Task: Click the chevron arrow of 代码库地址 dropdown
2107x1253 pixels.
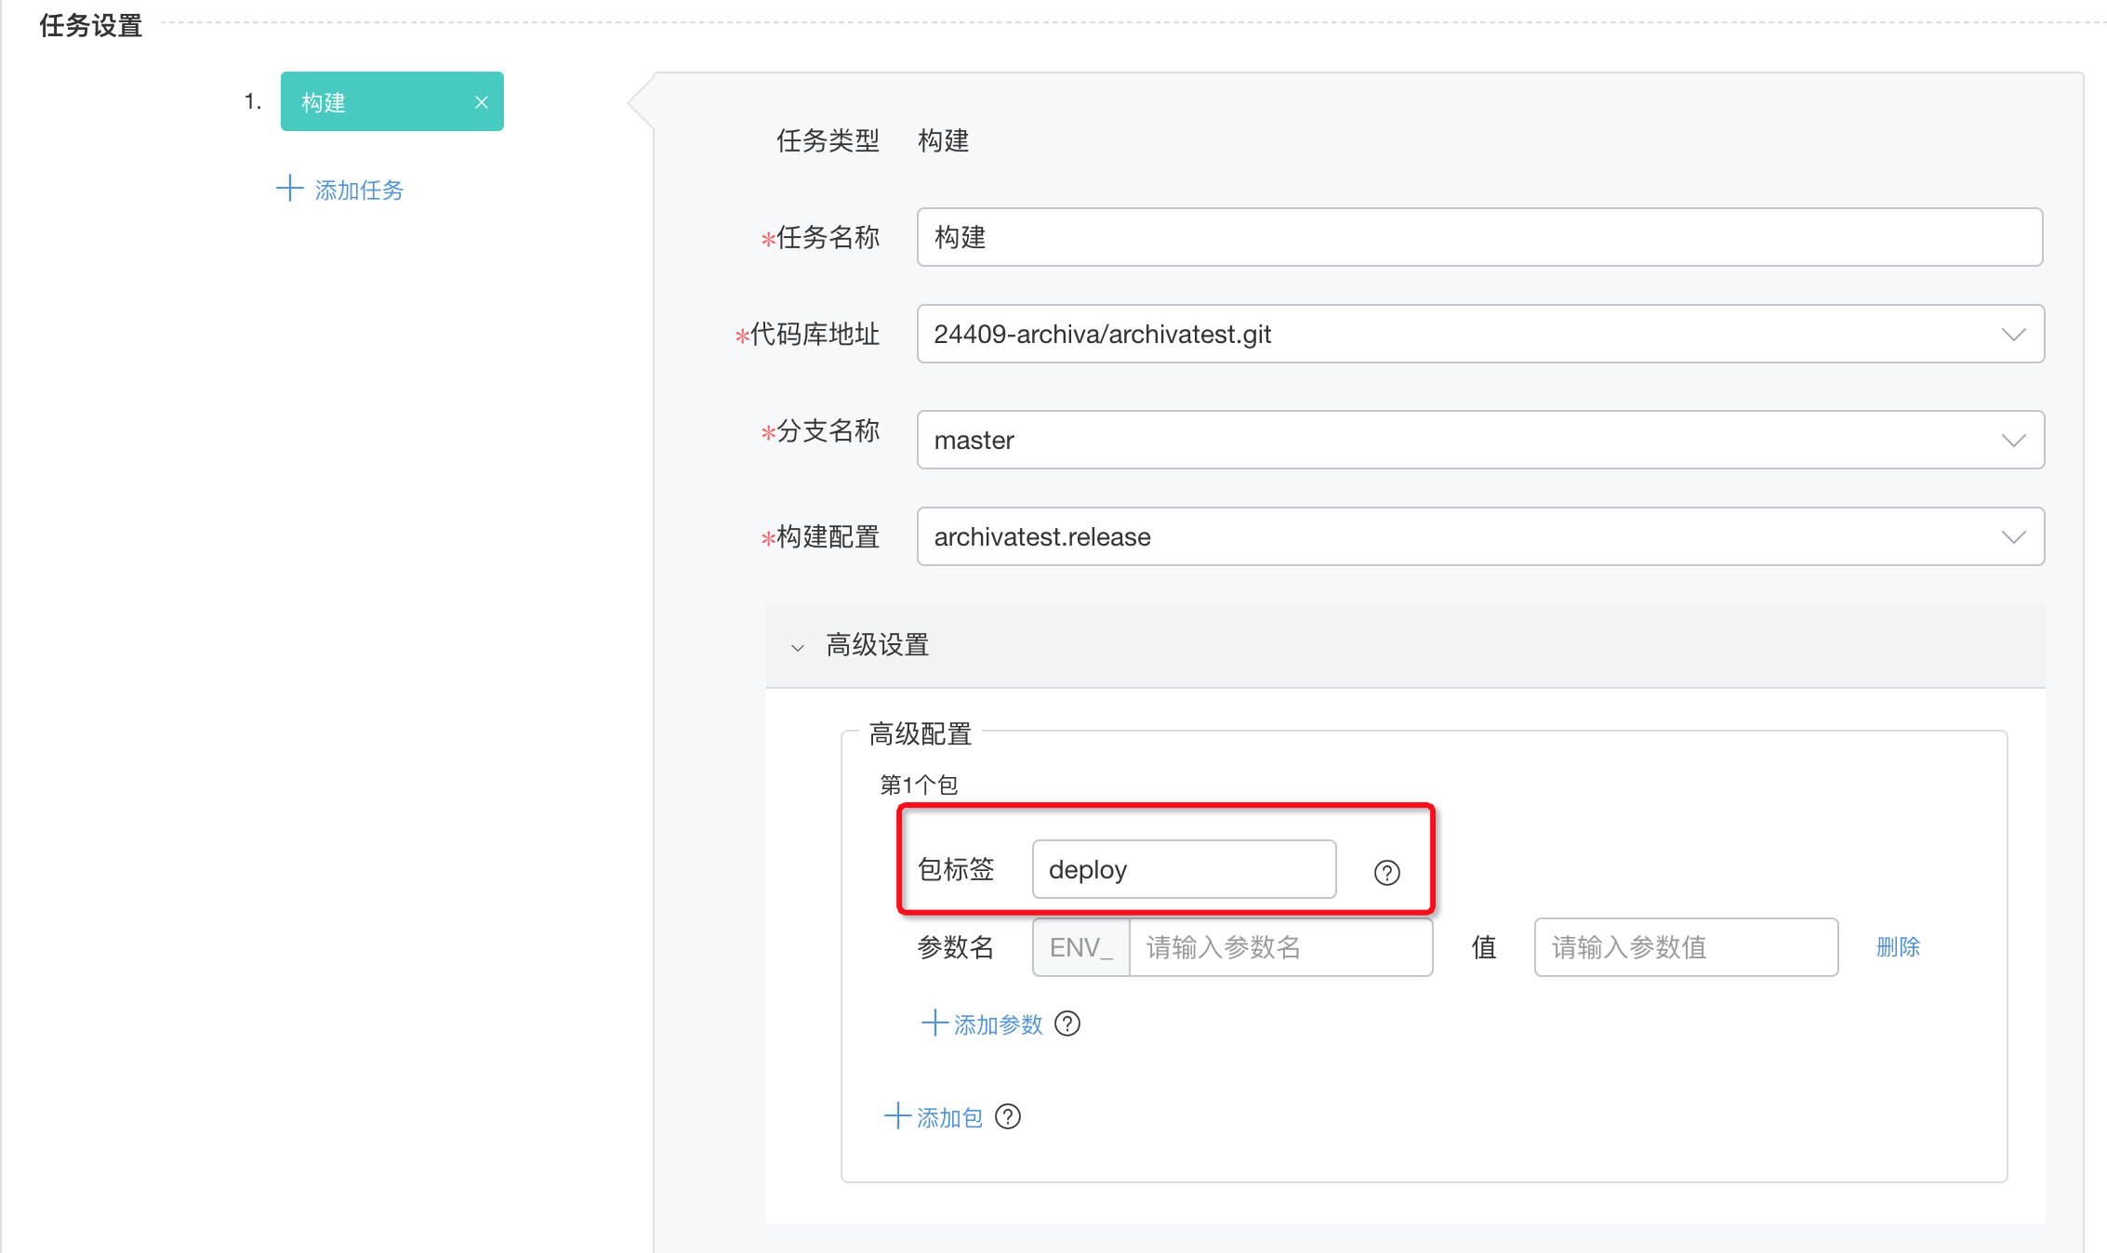Action: point(2013,335)
